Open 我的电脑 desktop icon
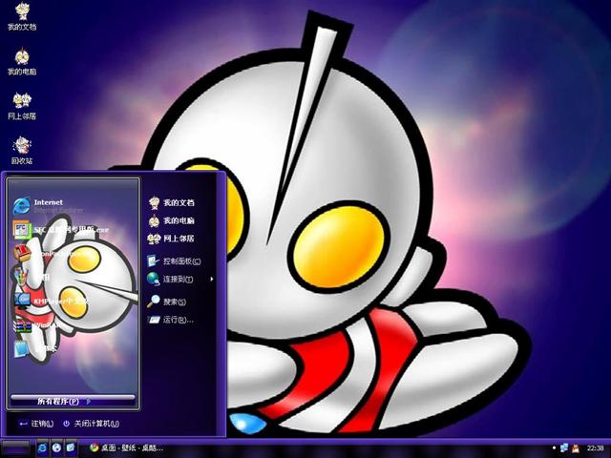Viewport: 611px width, 458px height. tap(22, 61)
